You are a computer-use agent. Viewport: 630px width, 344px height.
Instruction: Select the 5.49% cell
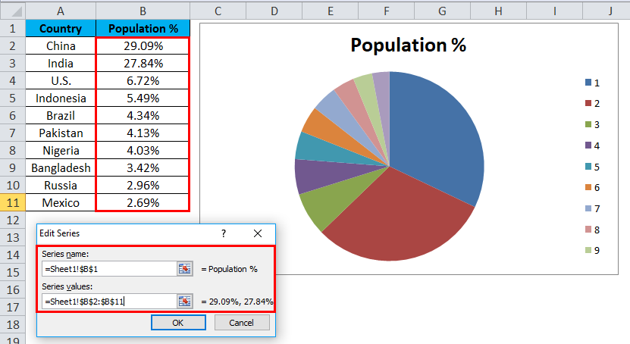pyautogui.click(x=143, y=99)
